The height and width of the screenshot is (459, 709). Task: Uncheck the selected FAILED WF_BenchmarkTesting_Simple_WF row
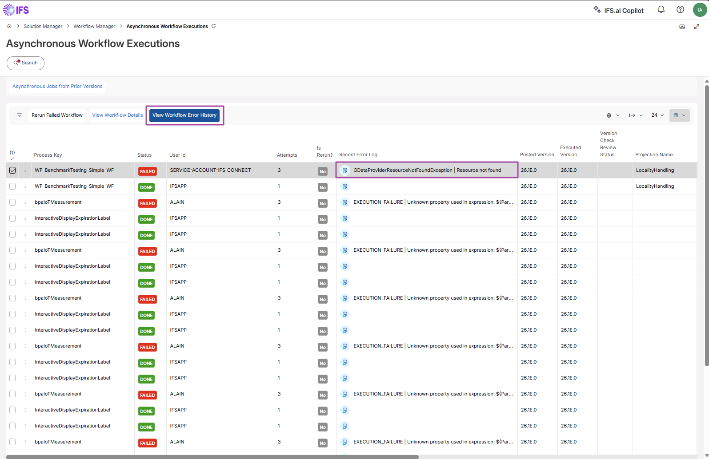(12, 170)
